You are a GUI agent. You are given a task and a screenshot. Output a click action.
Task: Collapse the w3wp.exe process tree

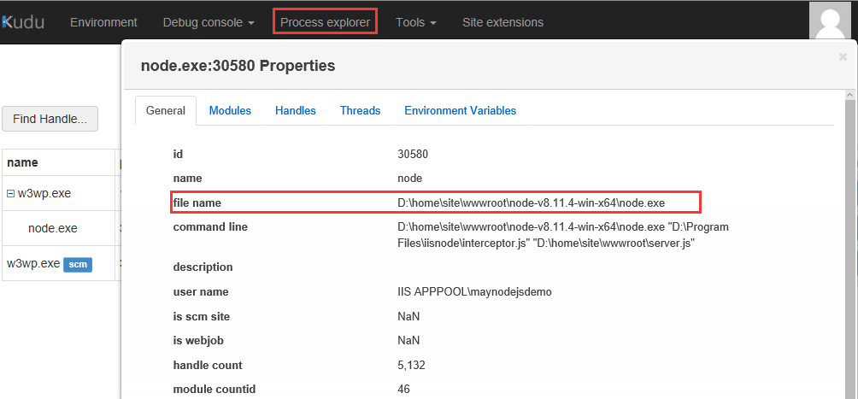11,193
